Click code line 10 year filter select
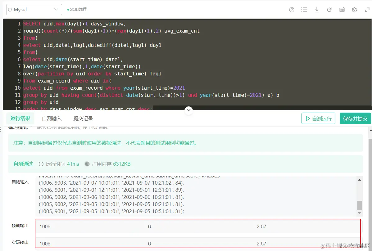Screen dimensions: 372x251 tap(104, 88)
